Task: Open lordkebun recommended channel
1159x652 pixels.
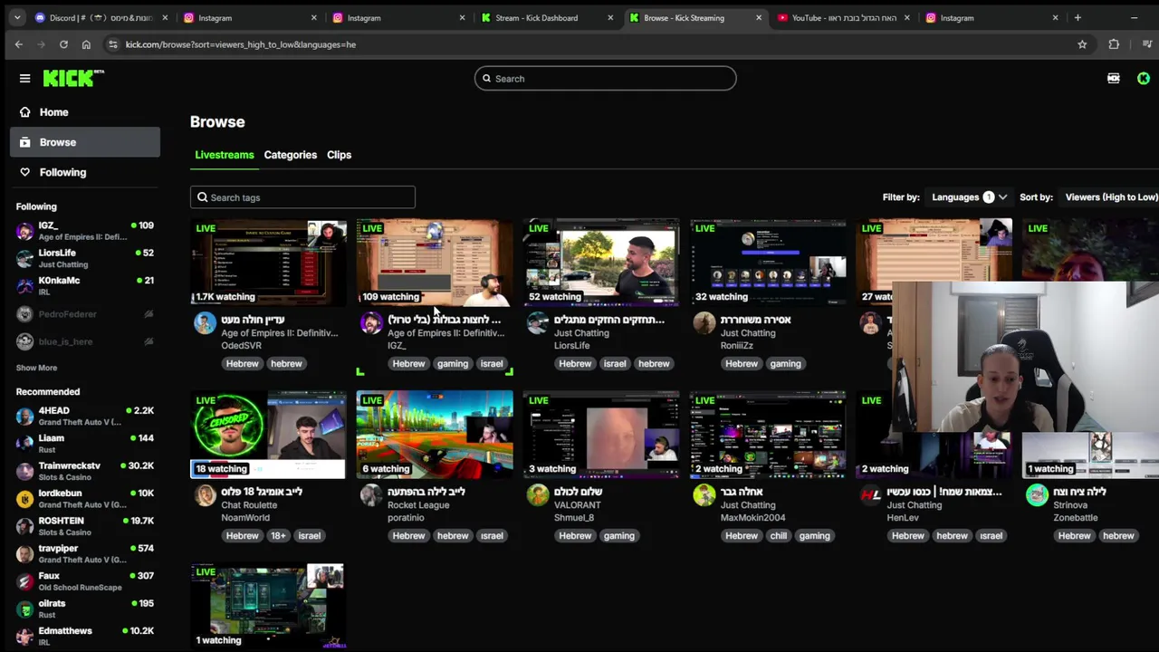Action: pyautogui.click(x=85, y=498)
